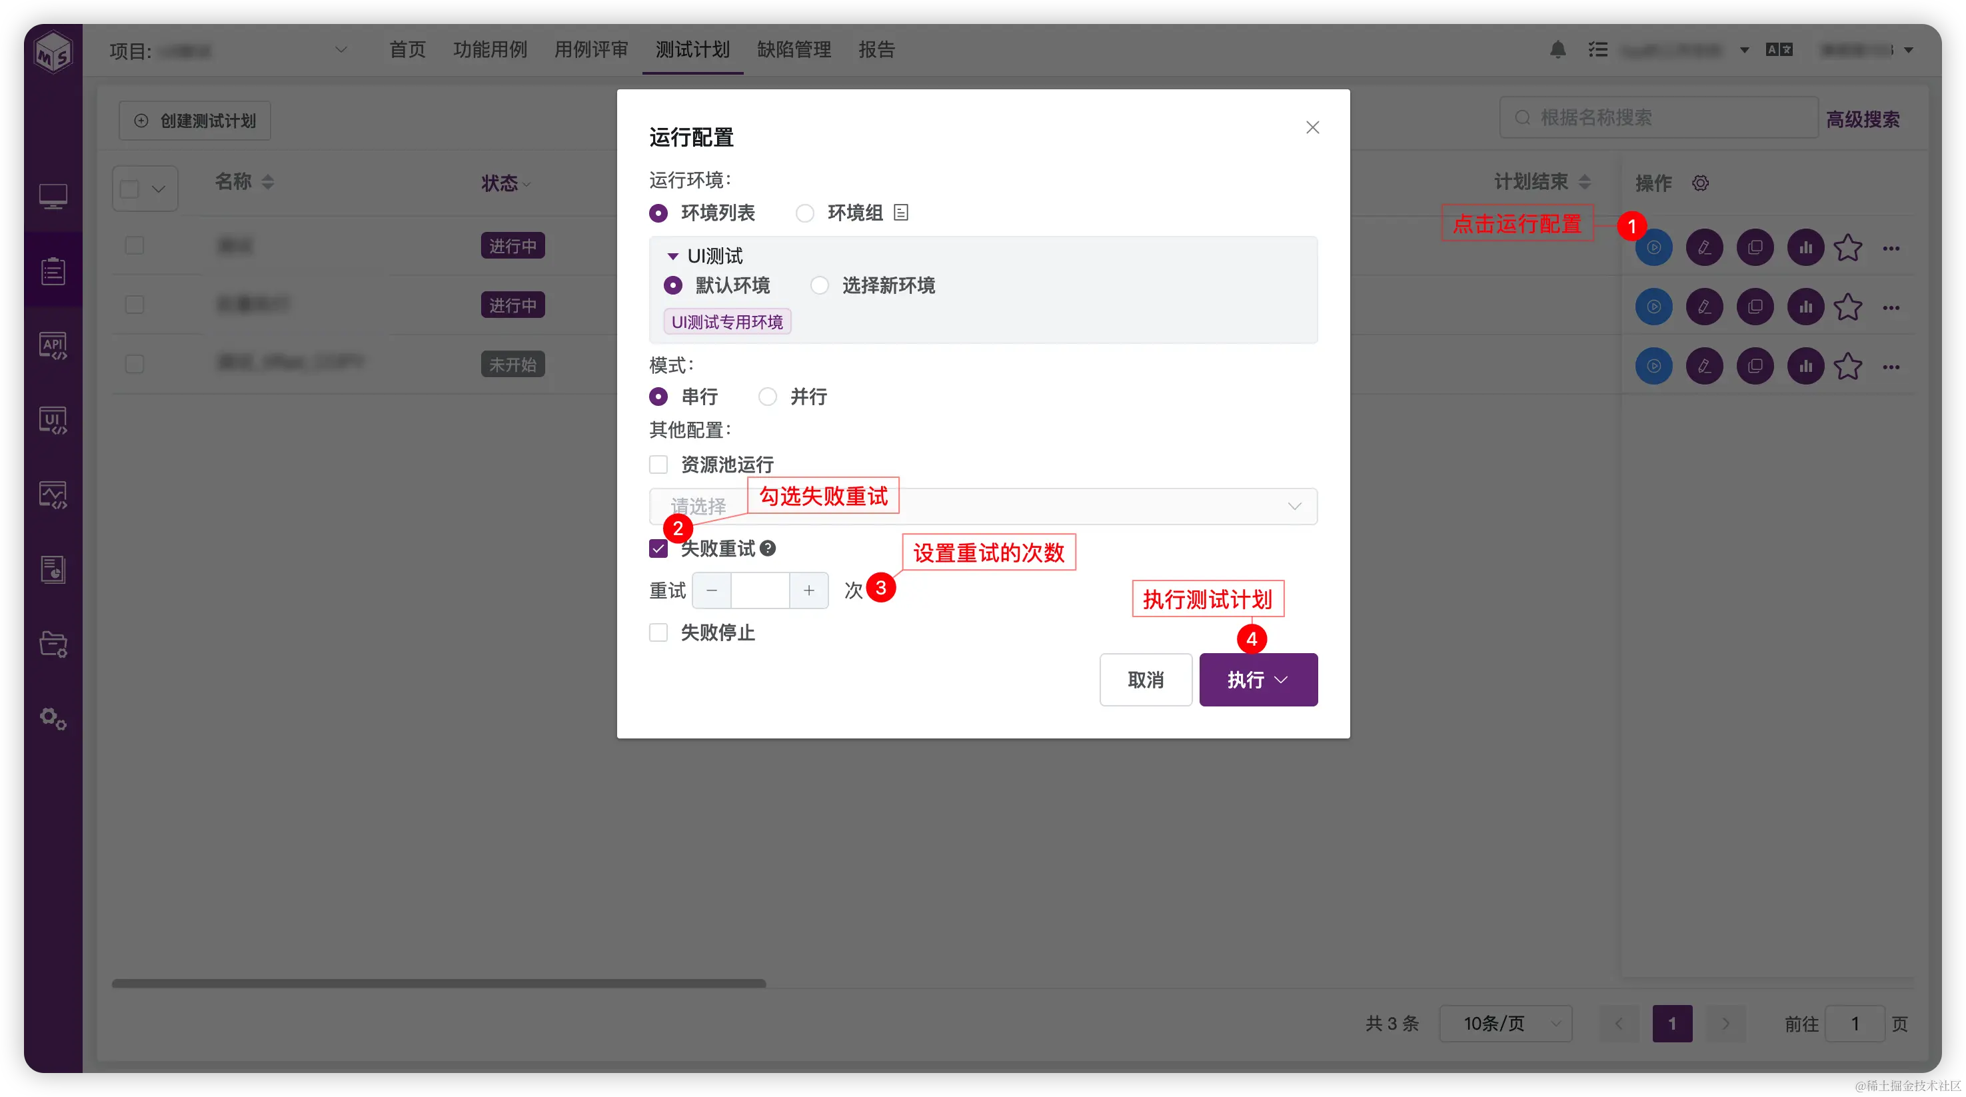Select the 并行 radio button
The image size is (1966, 1097).
pyautogui.click(x=767, y=396)
